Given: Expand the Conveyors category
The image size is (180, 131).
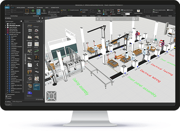Looking at the screenshot, I should click(x=7, y=50).
